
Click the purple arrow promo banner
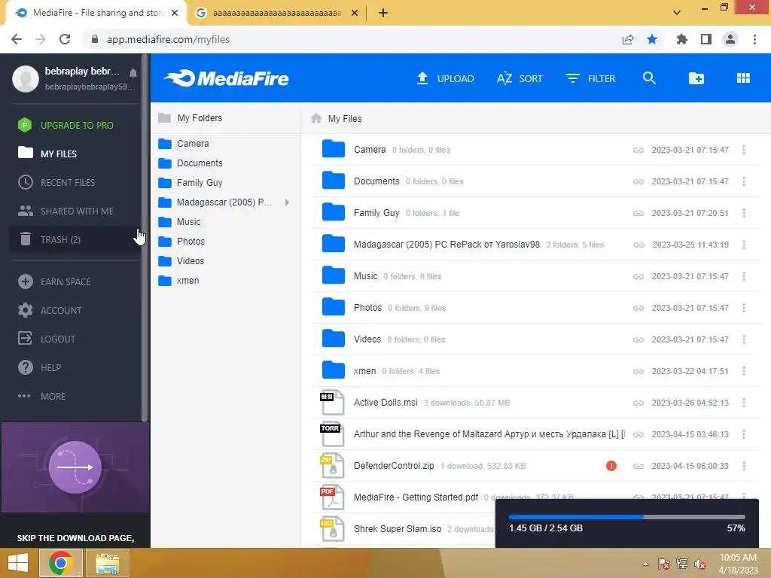tap(75, 467)
